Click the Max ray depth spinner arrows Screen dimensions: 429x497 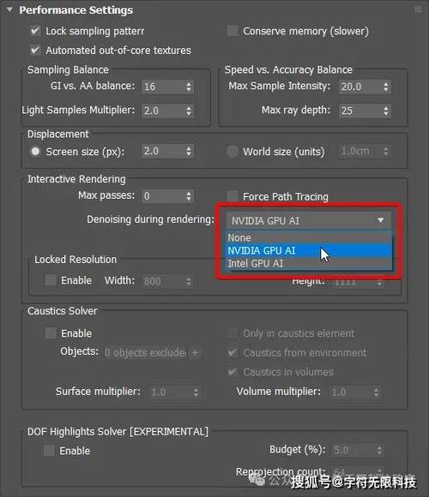tap(386, 111)
